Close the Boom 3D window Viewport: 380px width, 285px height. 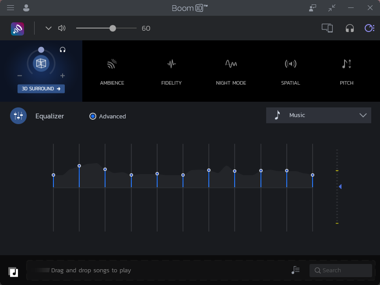pyautogui.click(x=370, y=8)
